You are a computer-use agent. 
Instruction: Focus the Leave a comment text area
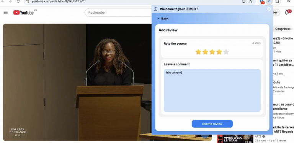212,90
